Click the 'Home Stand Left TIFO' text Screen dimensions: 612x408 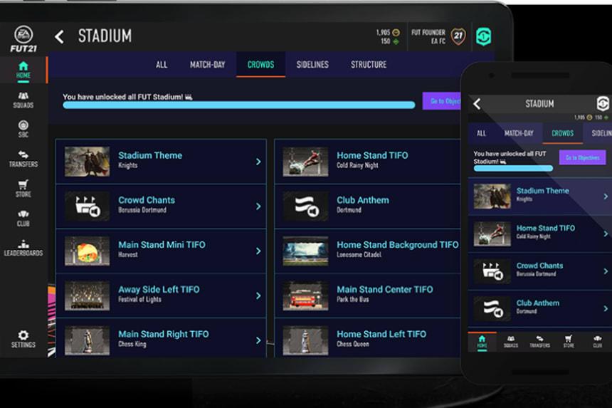[x=381, y=334]
